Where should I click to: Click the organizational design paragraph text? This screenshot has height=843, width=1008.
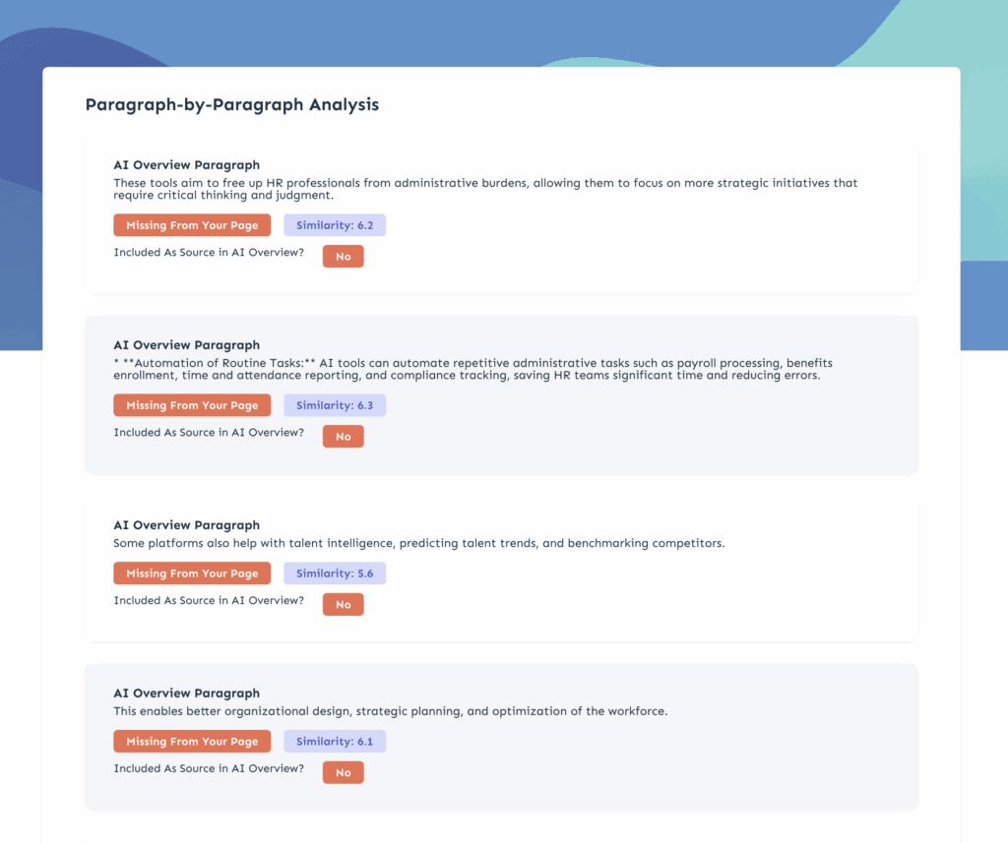(x=390, y=711)
